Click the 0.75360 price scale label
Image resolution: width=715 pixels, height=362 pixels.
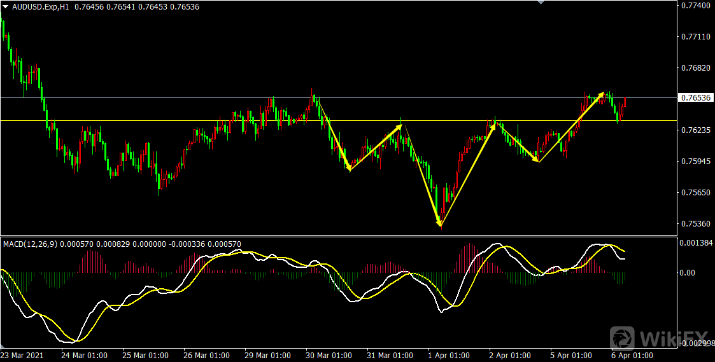695,224
